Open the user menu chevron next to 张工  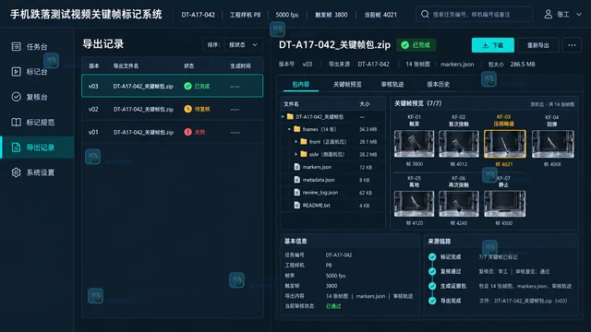point(579,15)
